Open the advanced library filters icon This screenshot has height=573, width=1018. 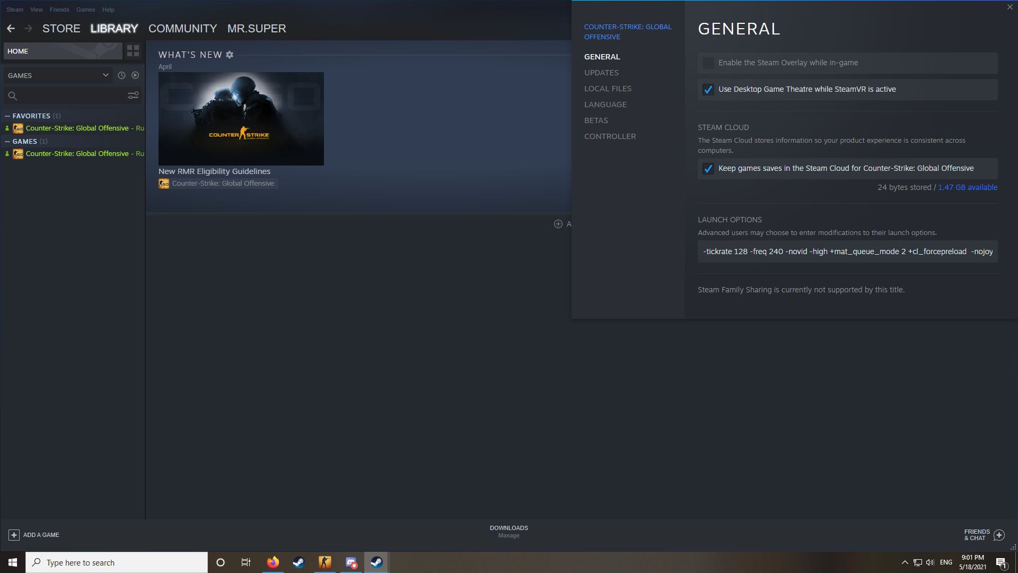tap(133, 95)
